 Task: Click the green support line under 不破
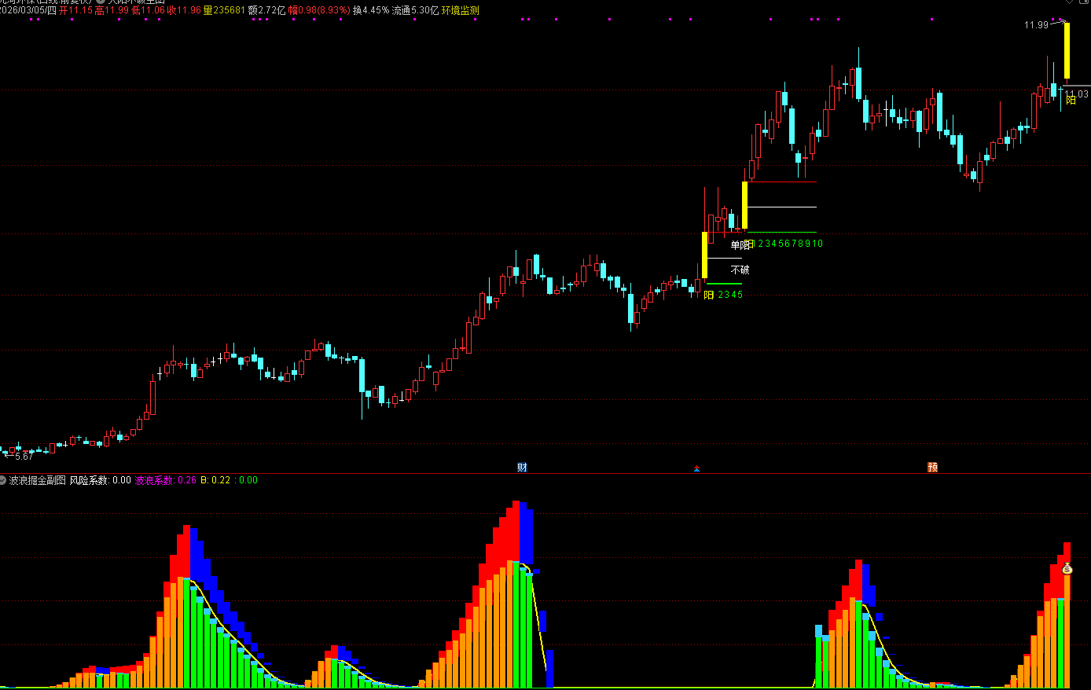[x=724, y=284]
